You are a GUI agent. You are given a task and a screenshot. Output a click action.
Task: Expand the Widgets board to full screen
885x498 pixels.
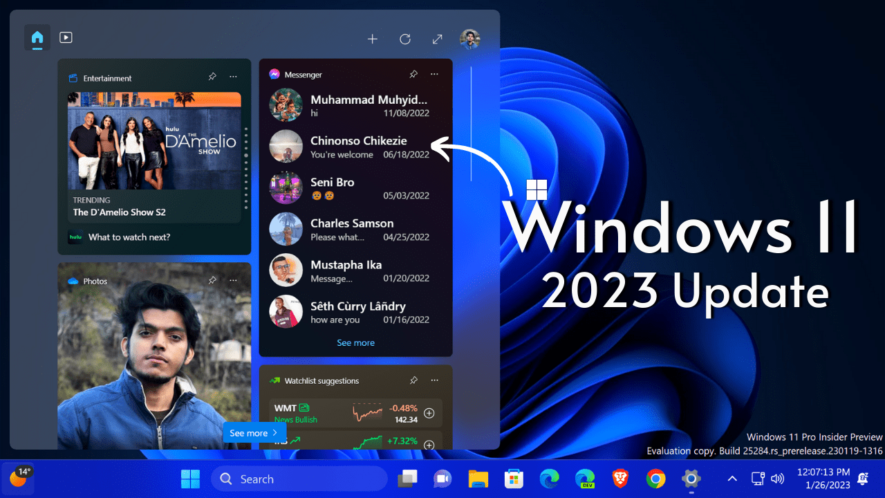point(437,39)
